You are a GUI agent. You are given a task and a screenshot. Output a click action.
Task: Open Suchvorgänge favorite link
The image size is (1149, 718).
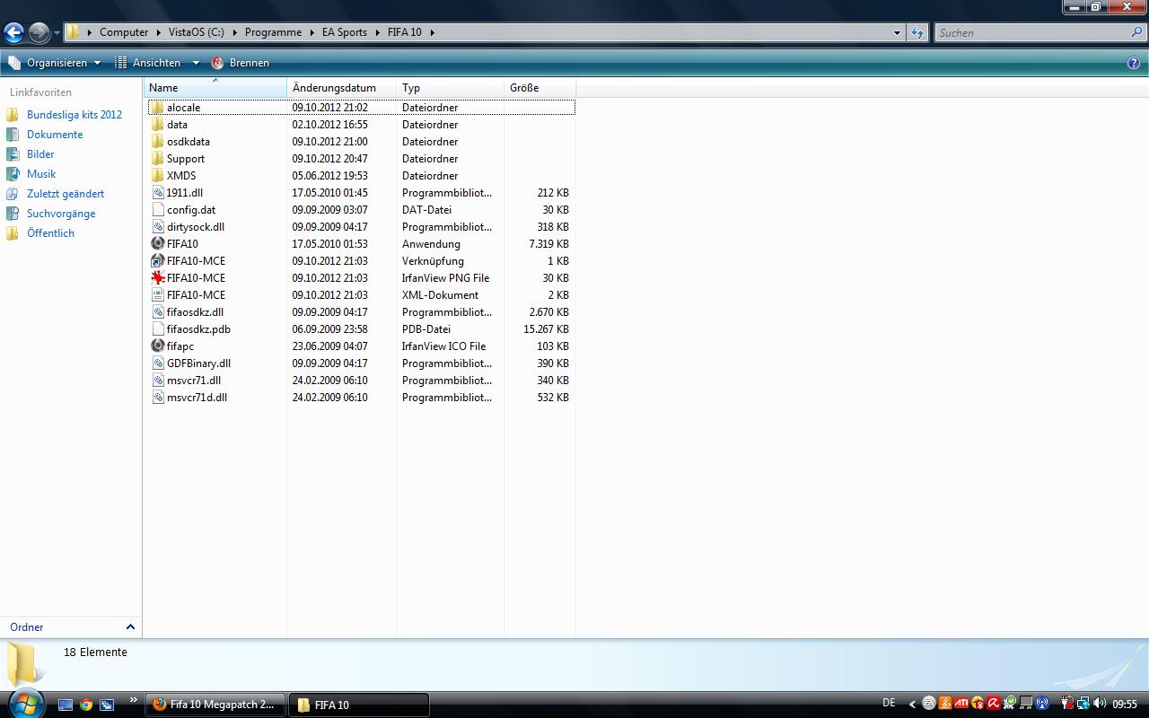point(61,214)
